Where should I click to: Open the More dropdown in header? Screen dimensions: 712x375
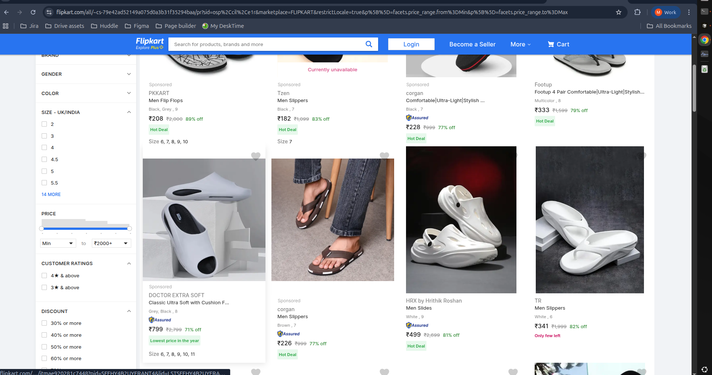(521, 44)
